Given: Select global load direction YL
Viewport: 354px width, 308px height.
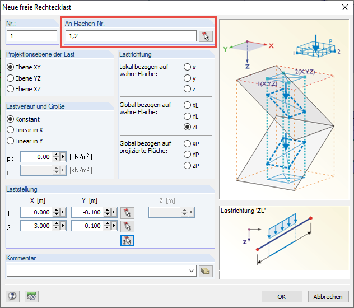Looking at the screenshot, I should (x=191, y=116).
